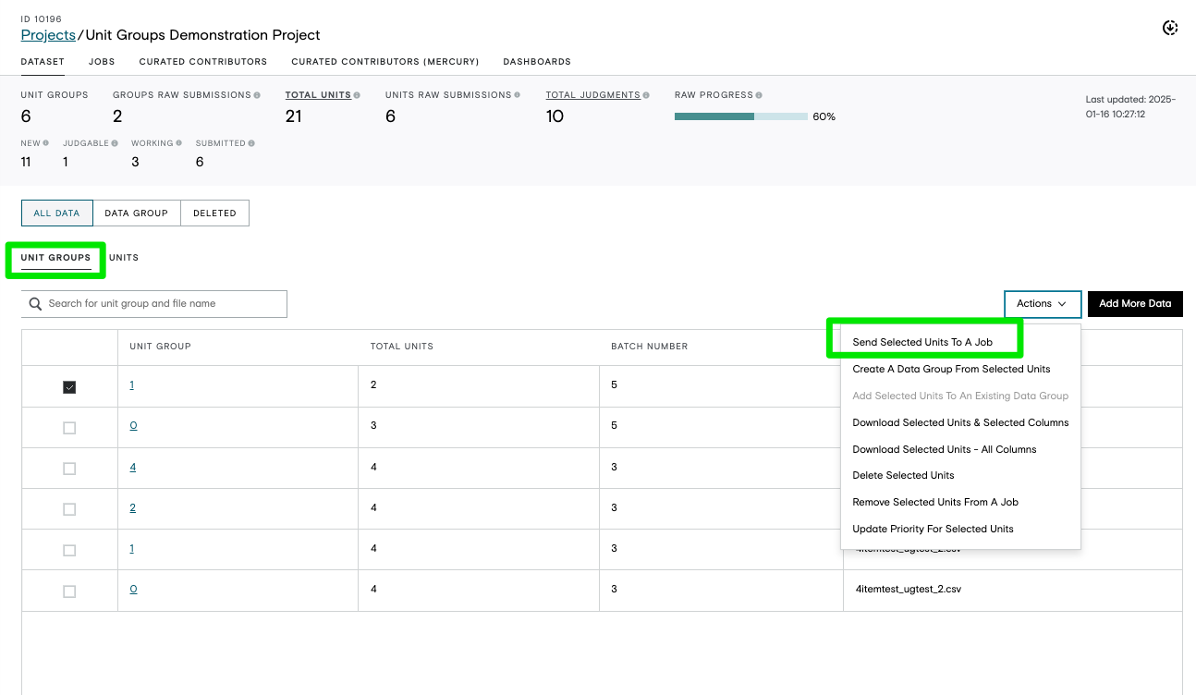Click the underlined Total Judgments label
Screen dimensions: 1196x695
point(592,95)
